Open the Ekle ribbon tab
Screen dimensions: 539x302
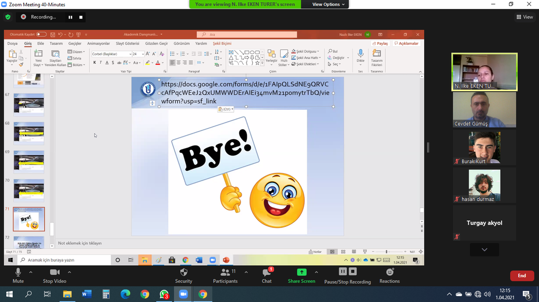[41, 44]
